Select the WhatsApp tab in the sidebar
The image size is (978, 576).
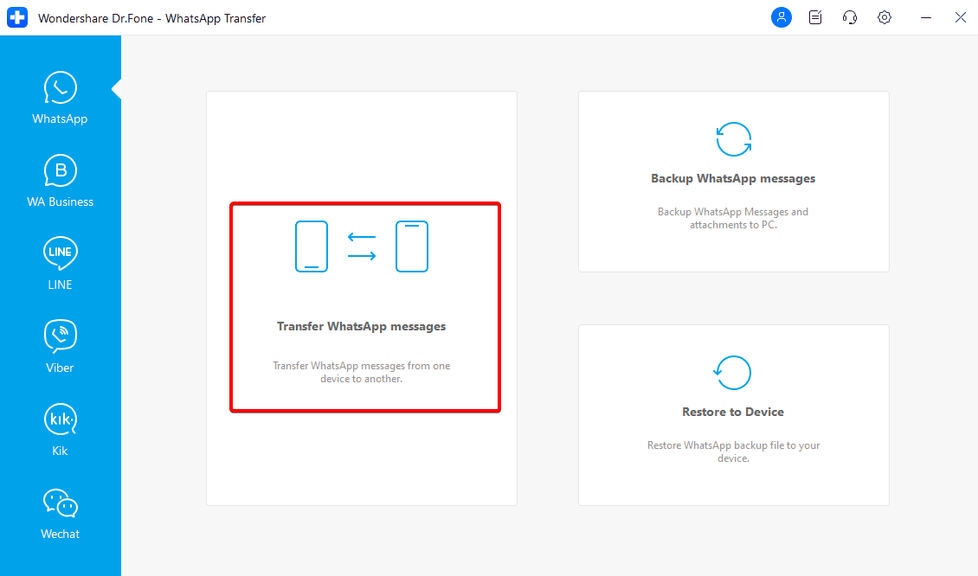[x=60, y=95]
